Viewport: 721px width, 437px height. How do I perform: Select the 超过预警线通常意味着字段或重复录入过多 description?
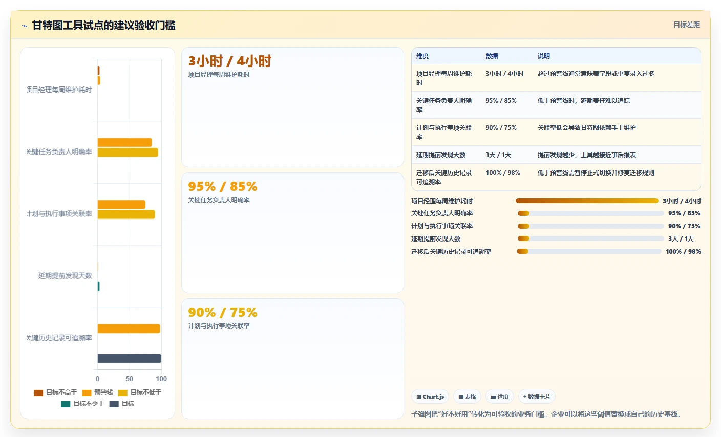click(596, 74)
